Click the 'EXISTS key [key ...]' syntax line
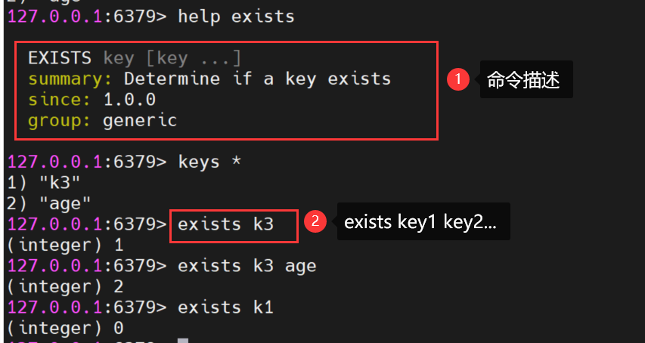This screenshot has width=645, height=343. click(135, 58)
